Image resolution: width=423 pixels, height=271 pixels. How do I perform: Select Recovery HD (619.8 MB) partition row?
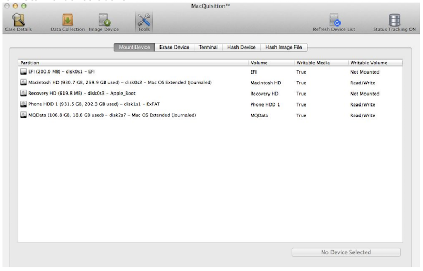coord(210,94)
